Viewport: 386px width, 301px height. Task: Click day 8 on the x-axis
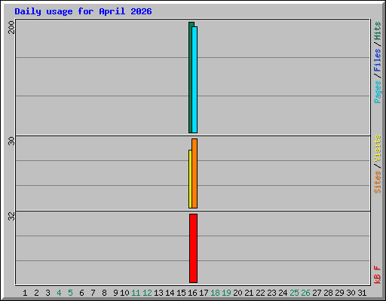tap(104, 293)
